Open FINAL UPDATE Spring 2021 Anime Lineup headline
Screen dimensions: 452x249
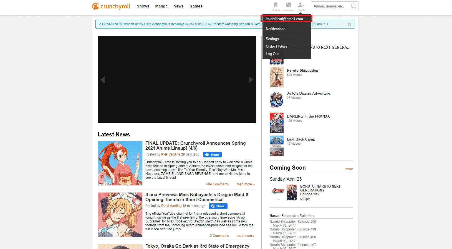coord(195,146)
